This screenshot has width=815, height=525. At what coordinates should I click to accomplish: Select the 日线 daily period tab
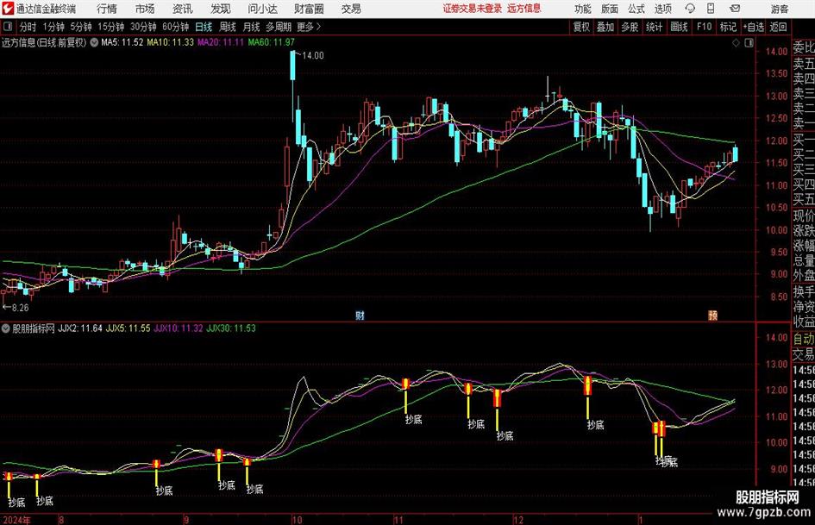click(204, 27)
